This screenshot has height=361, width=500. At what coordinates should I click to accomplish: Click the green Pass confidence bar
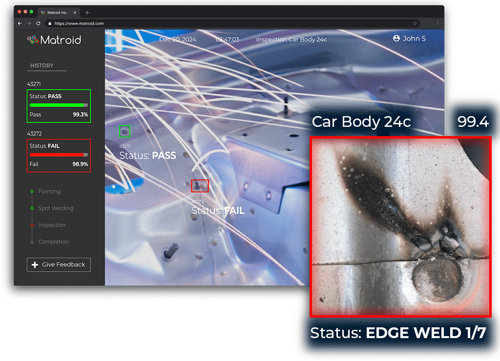click(59, 105)
